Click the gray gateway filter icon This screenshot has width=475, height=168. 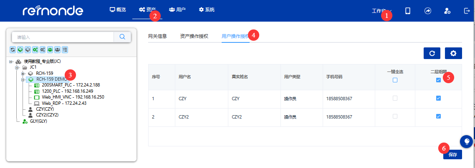click(28, 50)
